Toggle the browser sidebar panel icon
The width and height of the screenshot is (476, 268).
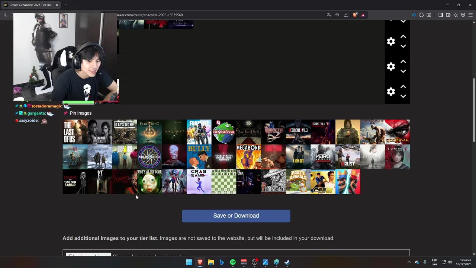[x=441, y=15]
